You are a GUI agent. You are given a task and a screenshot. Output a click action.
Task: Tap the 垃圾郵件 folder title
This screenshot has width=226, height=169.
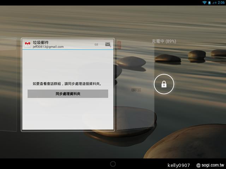point(41,42)
